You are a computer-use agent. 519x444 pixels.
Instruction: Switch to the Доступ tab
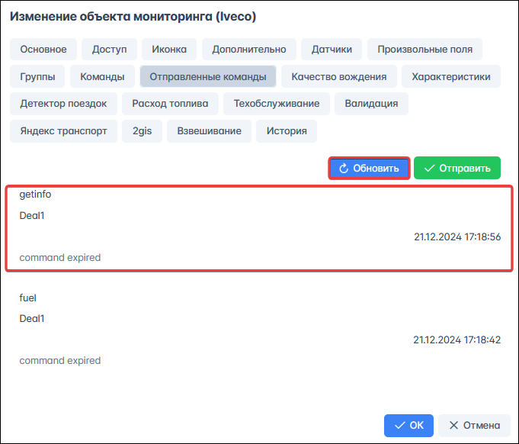point(110,50)
